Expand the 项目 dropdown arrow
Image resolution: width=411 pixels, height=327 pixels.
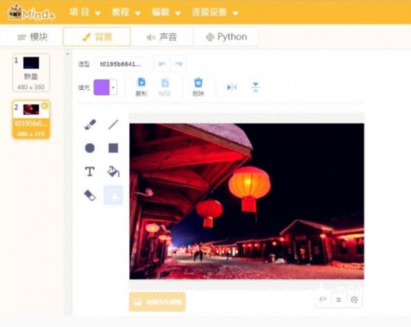coord(97,13)
